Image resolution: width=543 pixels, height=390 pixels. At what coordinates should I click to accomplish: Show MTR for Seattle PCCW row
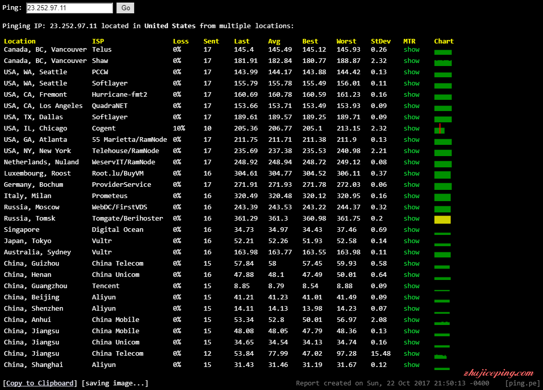click(x=411, y=72)
